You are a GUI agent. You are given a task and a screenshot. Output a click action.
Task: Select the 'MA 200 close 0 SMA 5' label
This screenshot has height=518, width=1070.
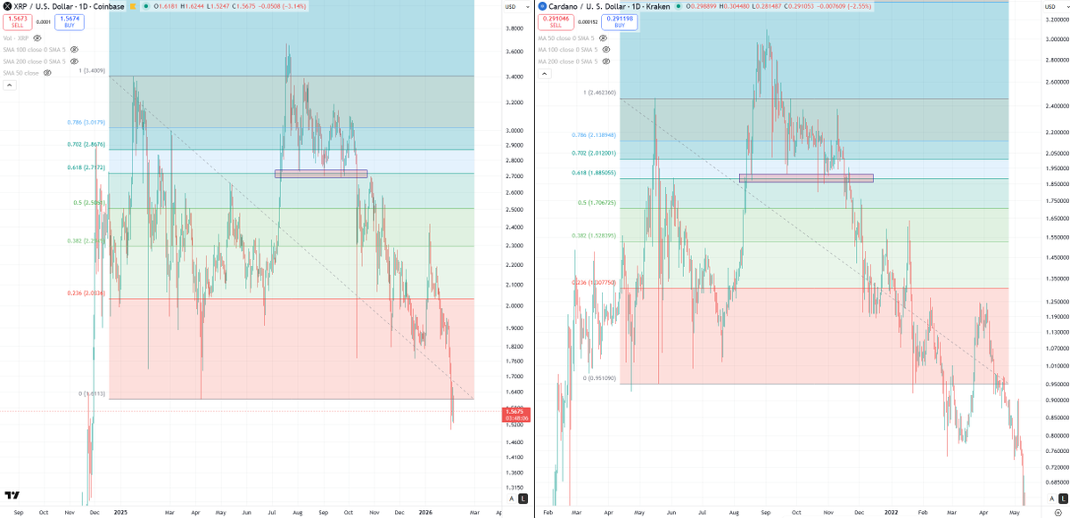pos(568,61)
